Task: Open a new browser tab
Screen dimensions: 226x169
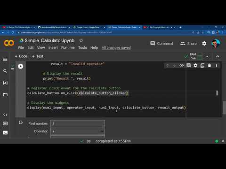Action: pos(180,27)
